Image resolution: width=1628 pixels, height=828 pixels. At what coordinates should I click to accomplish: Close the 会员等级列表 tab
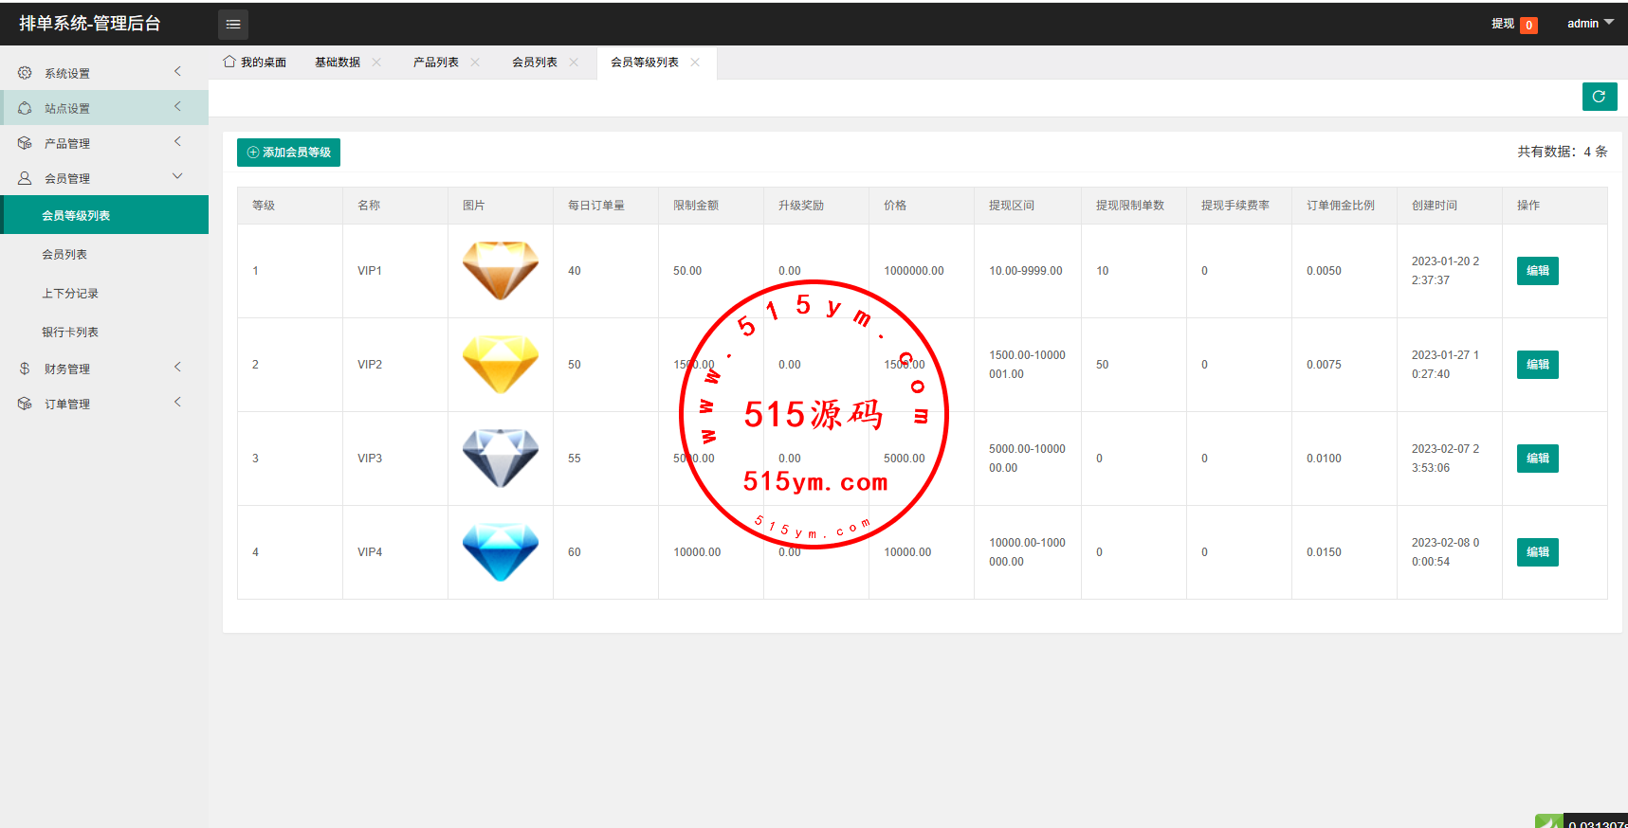(x=695, y=63)
